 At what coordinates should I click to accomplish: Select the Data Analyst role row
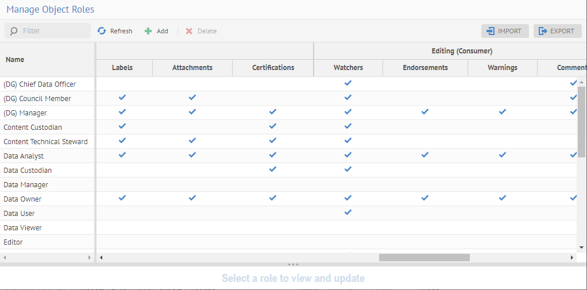24,156
